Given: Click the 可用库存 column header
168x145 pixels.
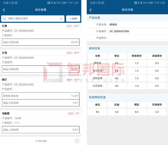Looking at the screenshot, I should click(157, 105).
